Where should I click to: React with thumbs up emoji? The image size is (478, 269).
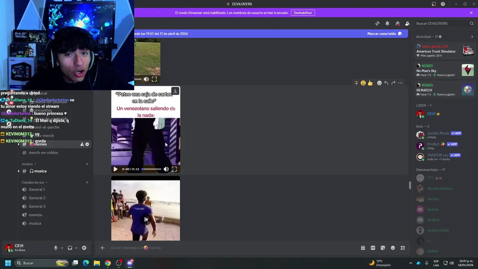pyautogui.click(x=370, y=83)
